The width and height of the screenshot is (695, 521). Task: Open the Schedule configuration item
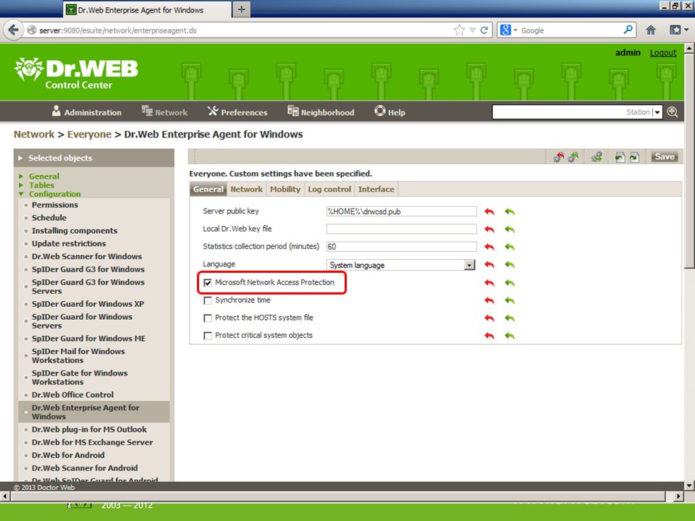pyautogui.click(x=49, y=218)
